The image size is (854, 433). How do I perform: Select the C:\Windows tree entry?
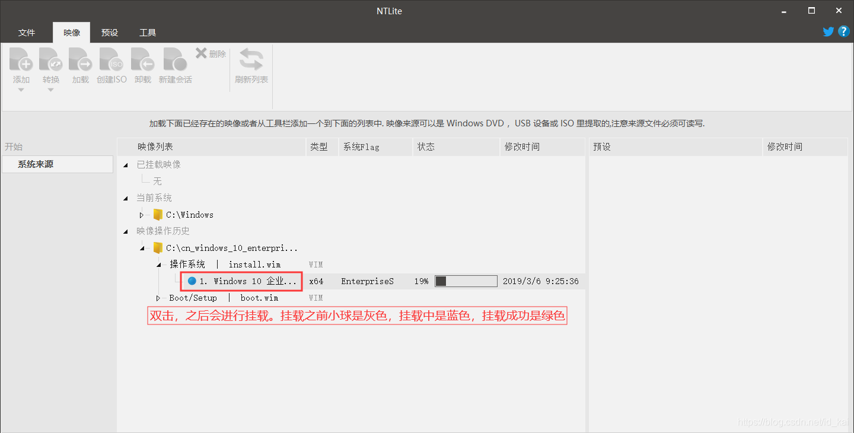(190, 215)
